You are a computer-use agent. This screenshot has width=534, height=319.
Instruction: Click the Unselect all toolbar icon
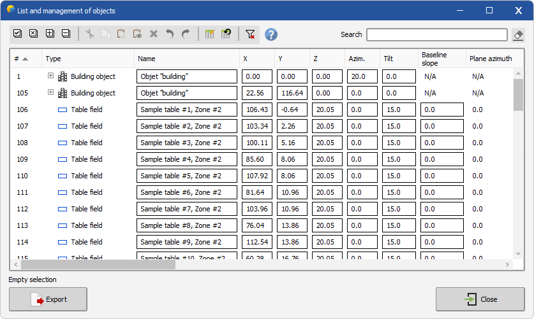pos(34,34)
